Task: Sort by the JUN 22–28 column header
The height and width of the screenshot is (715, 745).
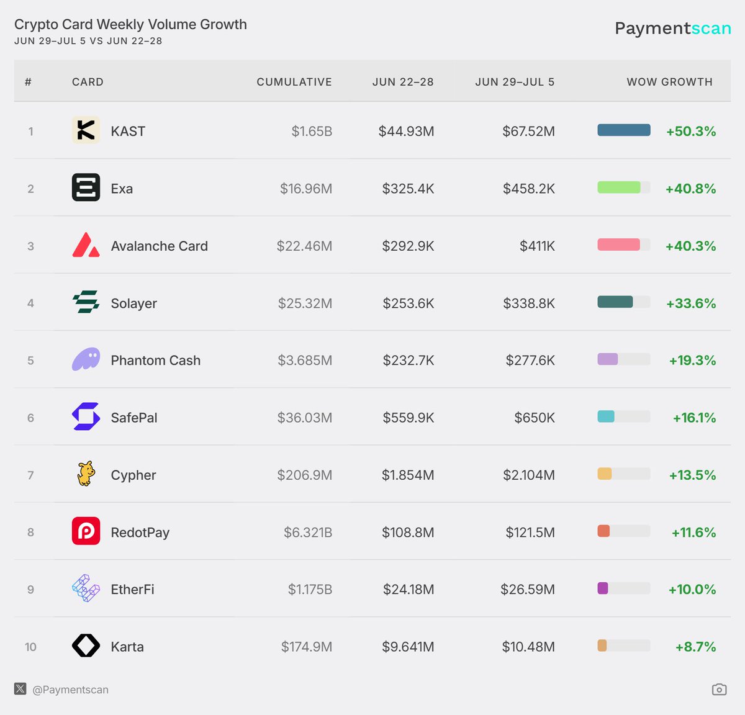Action: pos(403,82)
